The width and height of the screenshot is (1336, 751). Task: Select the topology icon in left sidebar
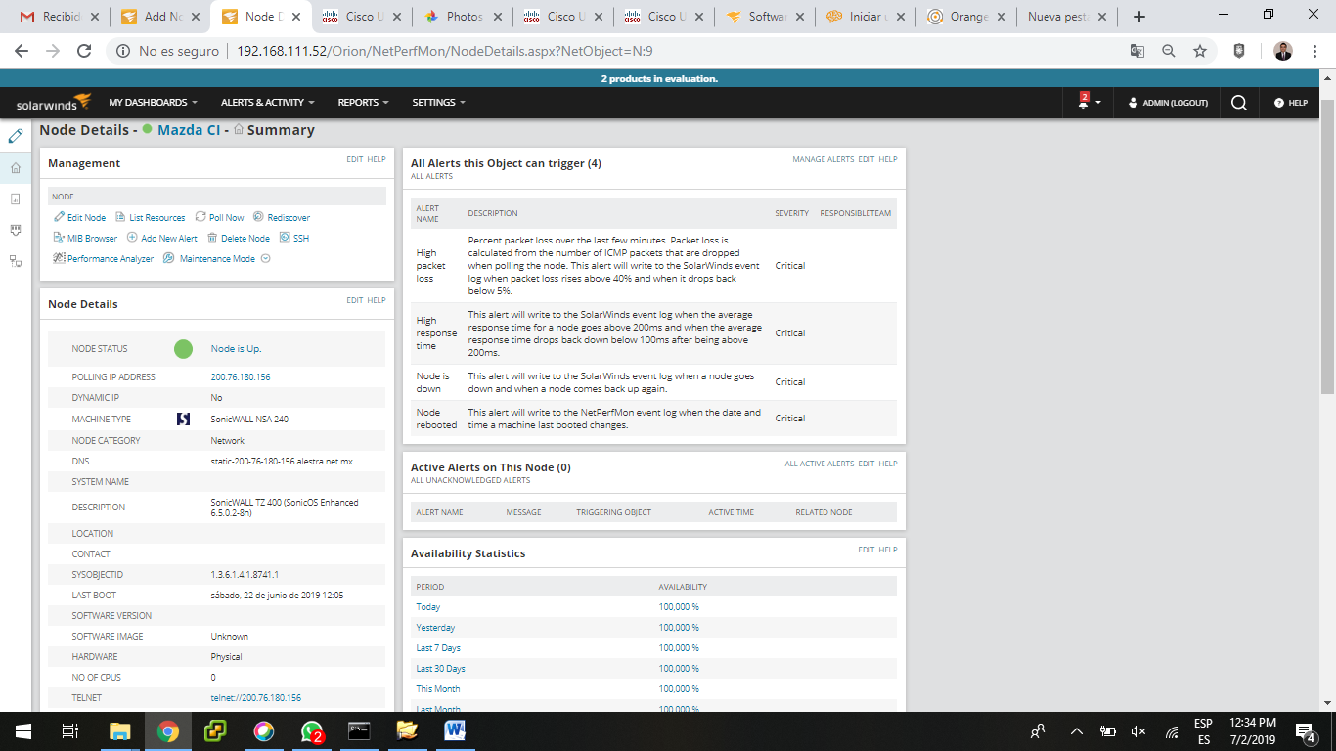click(15, 261)
